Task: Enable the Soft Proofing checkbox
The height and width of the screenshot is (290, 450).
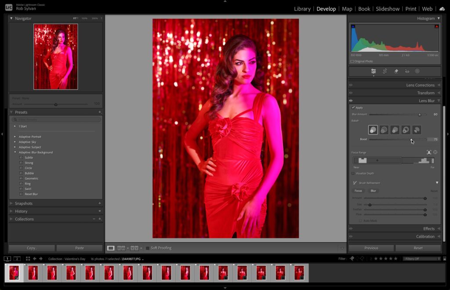Action: (x=148, y=248)
